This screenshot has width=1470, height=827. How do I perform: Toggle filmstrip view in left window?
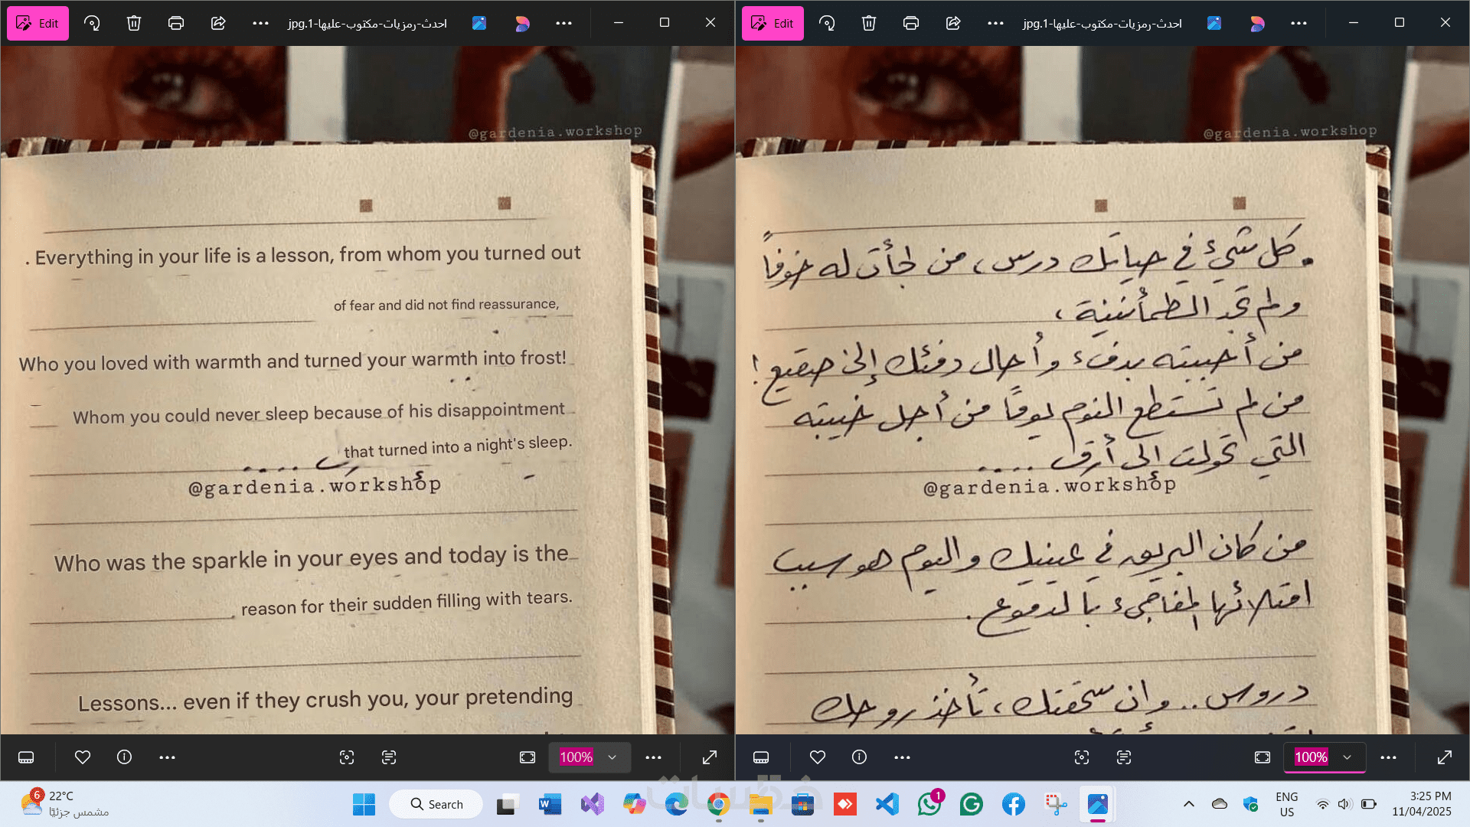26,757
